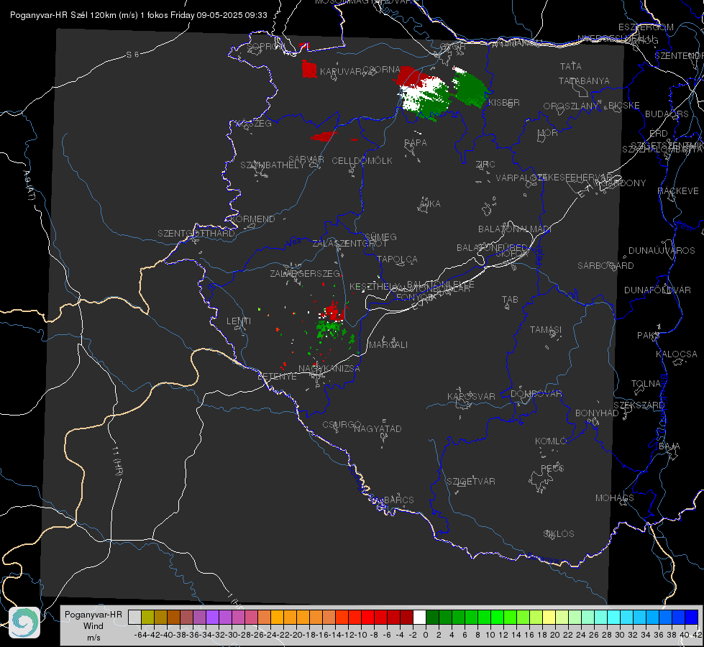Click the KALOCSA label
704x647 pixels.
click(677, 354)
